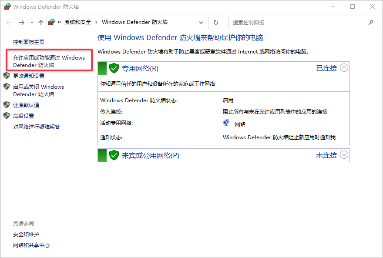Refresh the page with the refresh button
383x258 pixels.
point(216,23)
